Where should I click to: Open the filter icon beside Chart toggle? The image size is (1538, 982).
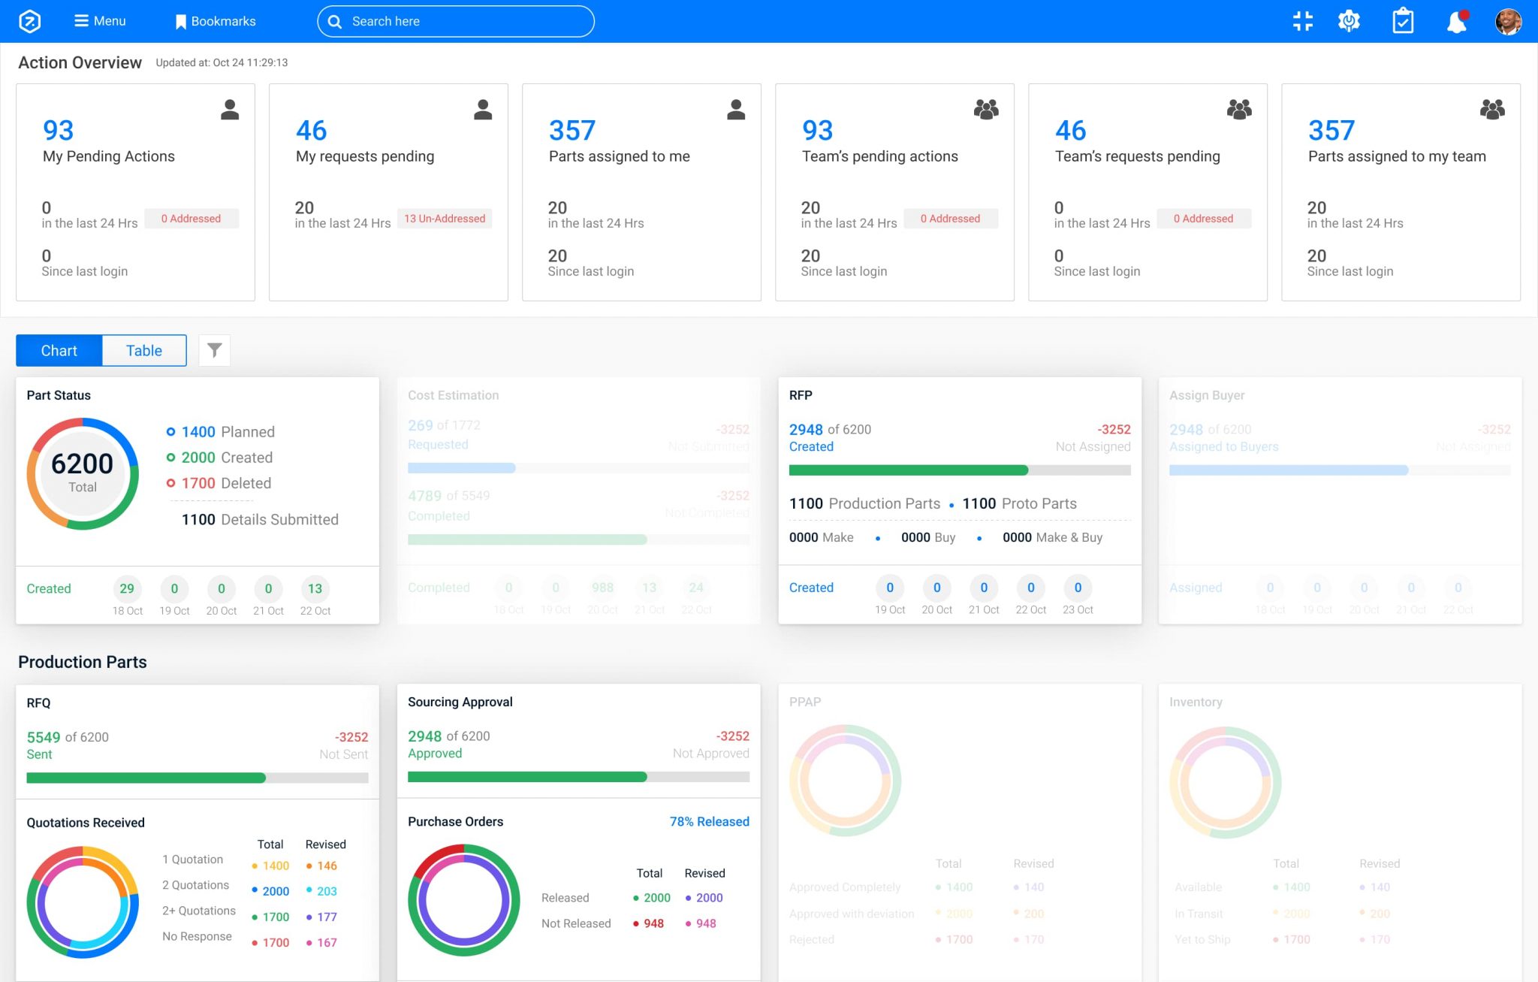tap(214, 349)
